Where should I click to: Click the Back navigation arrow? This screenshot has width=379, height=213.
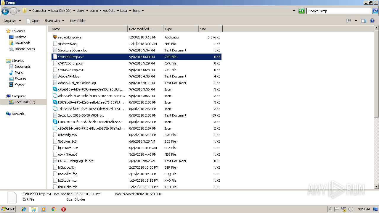(x=5, y=11)
